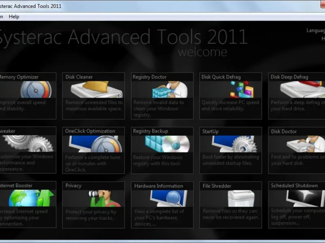Open the Registry Doctor icon

point(170,90)
